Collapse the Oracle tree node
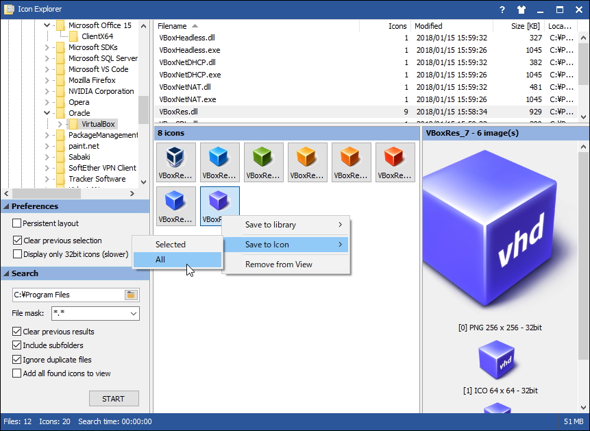 (x=47, y=113)
